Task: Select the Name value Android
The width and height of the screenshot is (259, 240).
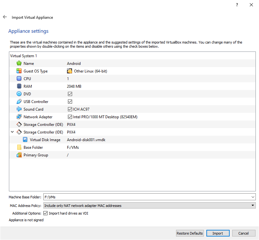Action: (x=74, y=64)
